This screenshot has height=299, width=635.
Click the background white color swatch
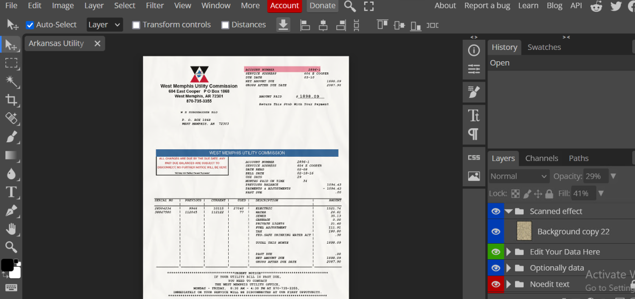[x=16, y=273]
